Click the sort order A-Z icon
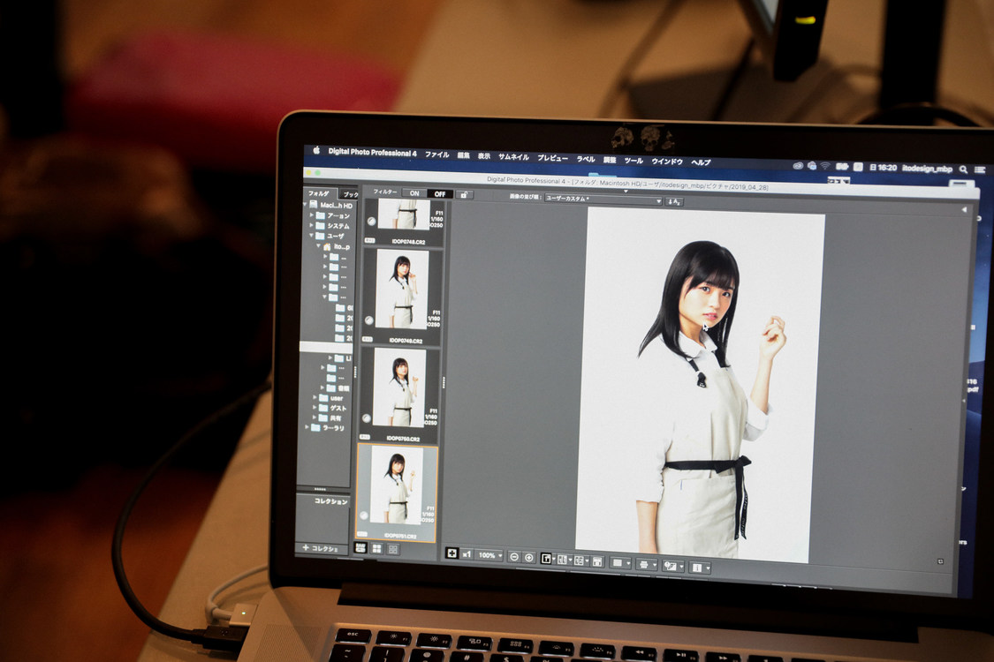The height and width of the screenshot is (662, 994). click(x=674, y=201)
